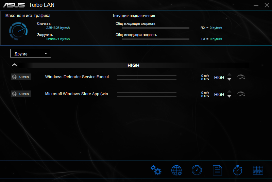Viewport: 272px width, 182px height.
Task: Open the stopwatch timer icon
Action: click(238, 170)
